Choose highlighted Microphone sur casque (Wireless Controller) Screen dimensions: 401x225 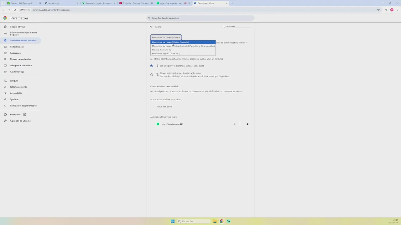point(183,42)
